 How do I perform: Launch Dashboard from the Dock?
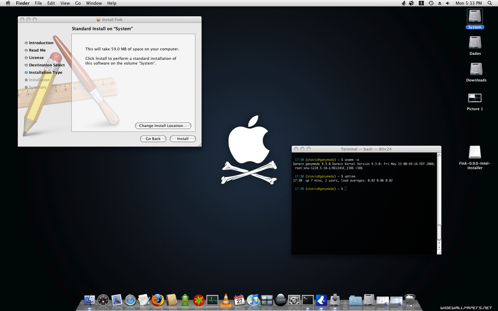pos(103,300)
